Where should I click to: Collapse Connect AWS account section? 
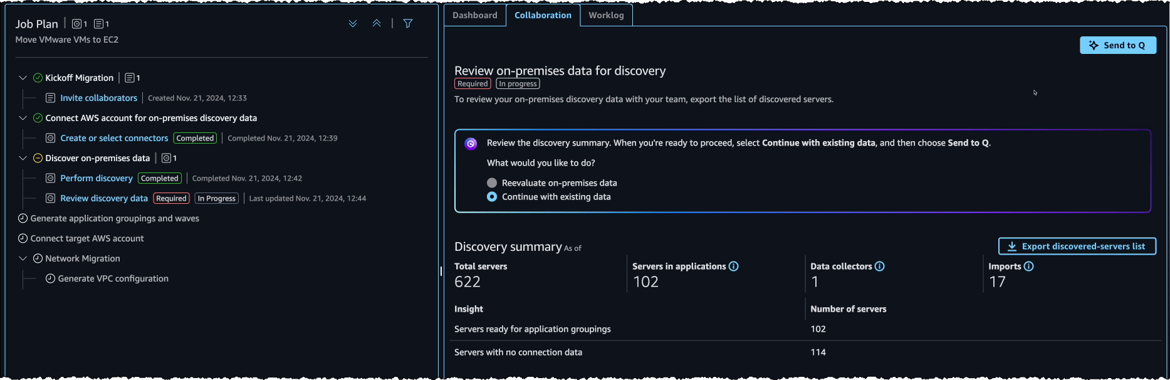23,118
